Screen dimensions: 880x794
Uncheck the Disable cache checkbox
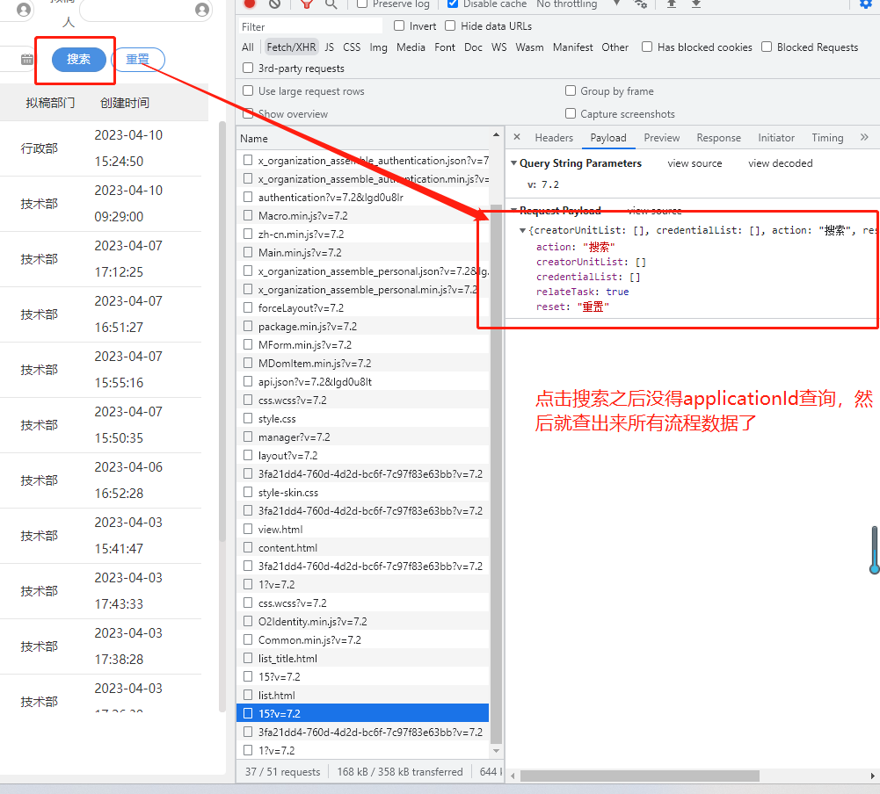(x=454, y=4)
